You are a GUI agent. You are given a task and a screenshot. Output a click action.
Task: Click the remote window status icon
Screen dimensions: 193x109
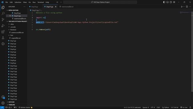tap(2, 107)
